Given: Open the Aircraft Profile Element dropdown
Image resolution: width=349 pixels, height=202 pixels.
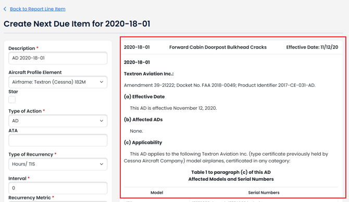Looking at the screenshot, I should tap(58, 82).
